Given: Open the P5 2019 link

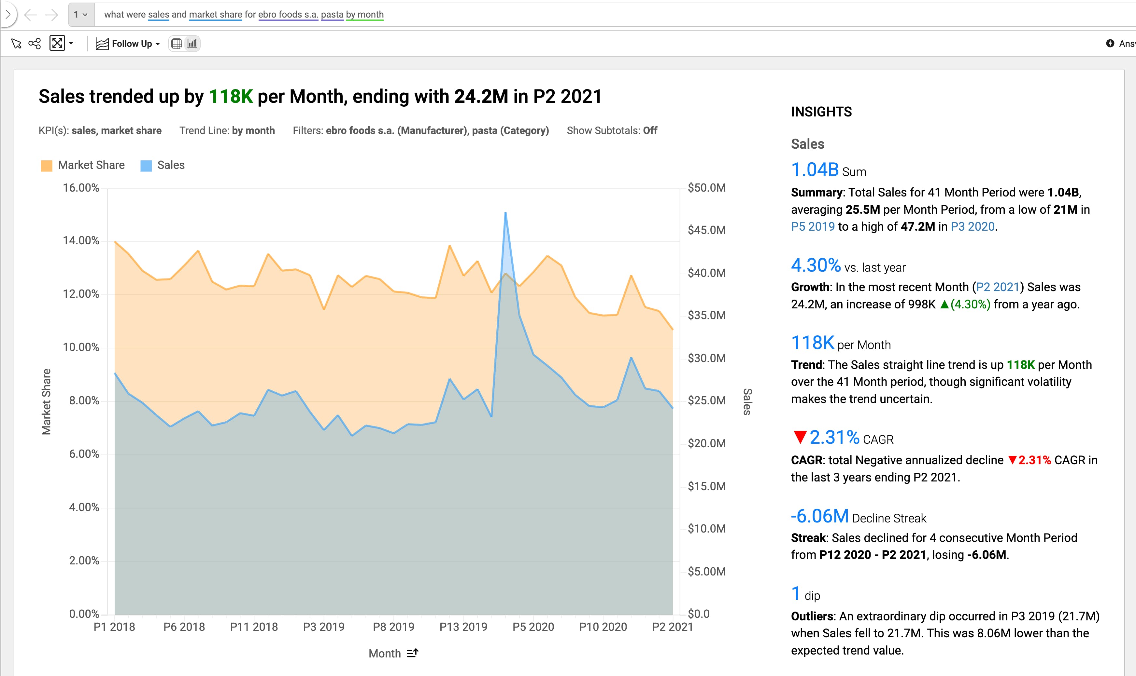Looking at the screenshot, I should (x=813, y=227).
